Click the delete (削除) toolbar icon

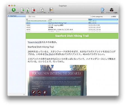pyautogui.click(x=33, y=10)
